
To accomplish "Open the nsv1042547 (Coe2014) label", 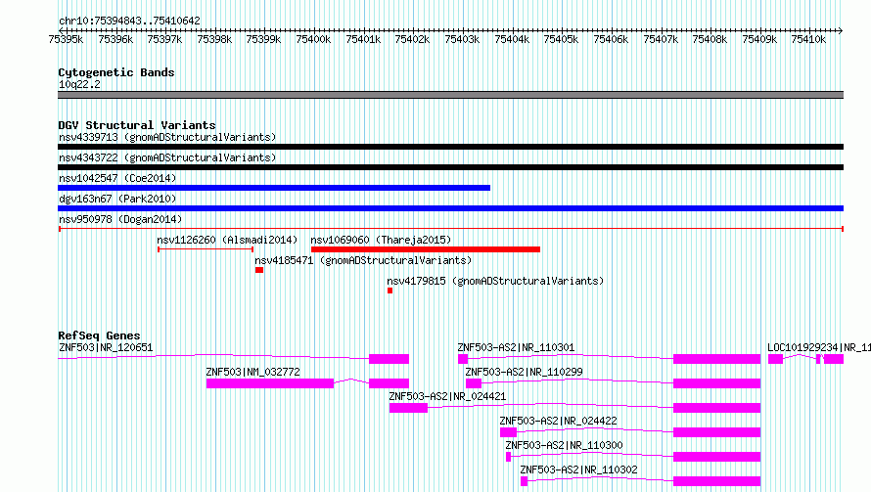I will pos(117,178).
